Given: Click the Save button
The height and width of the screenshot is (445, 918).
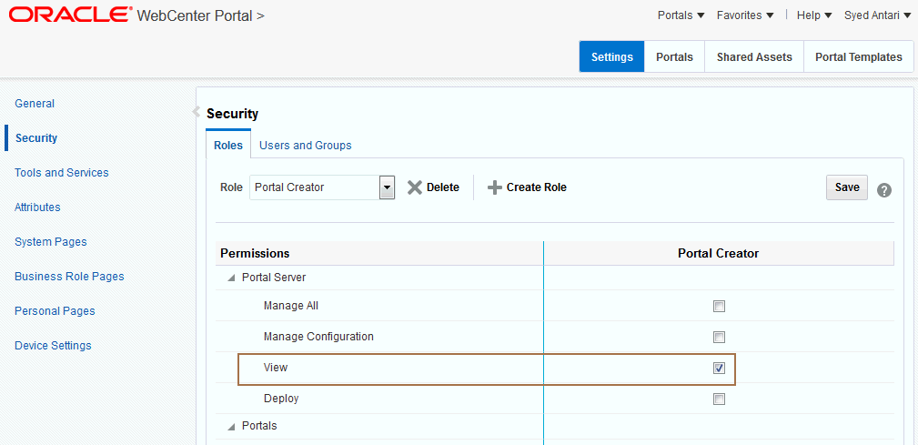Looking at the screenshot, I should click(846, 187).
